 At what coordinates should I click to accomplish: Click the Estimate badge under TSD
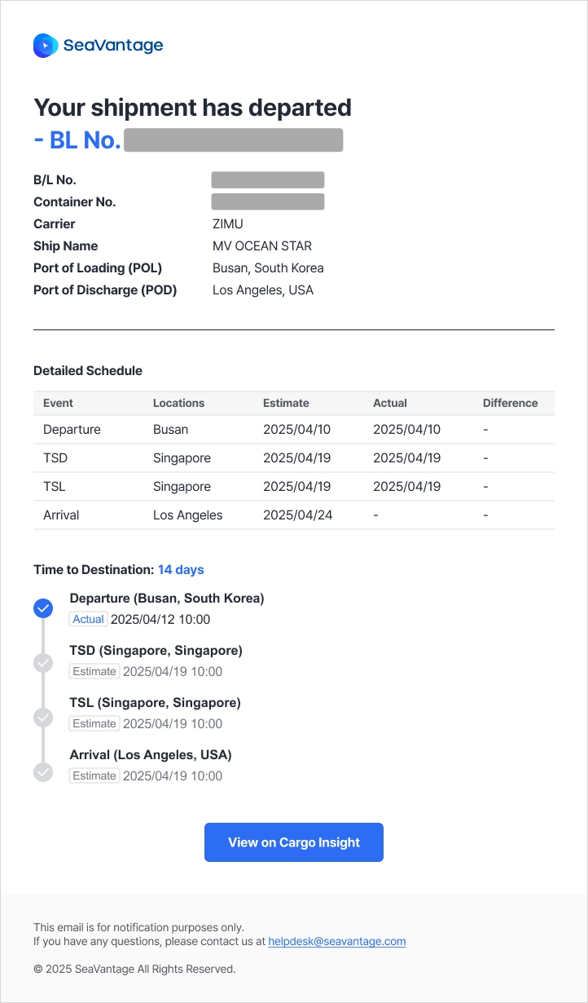(x=94, y=672)
